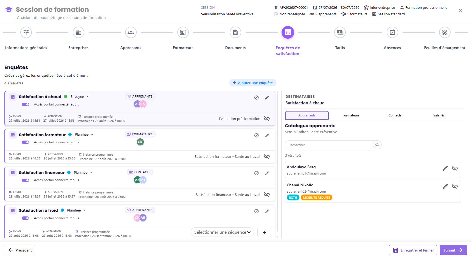This screenshot has height=257, width=472.
Task: Open Envoyée status dropdown
Action: 80,97
